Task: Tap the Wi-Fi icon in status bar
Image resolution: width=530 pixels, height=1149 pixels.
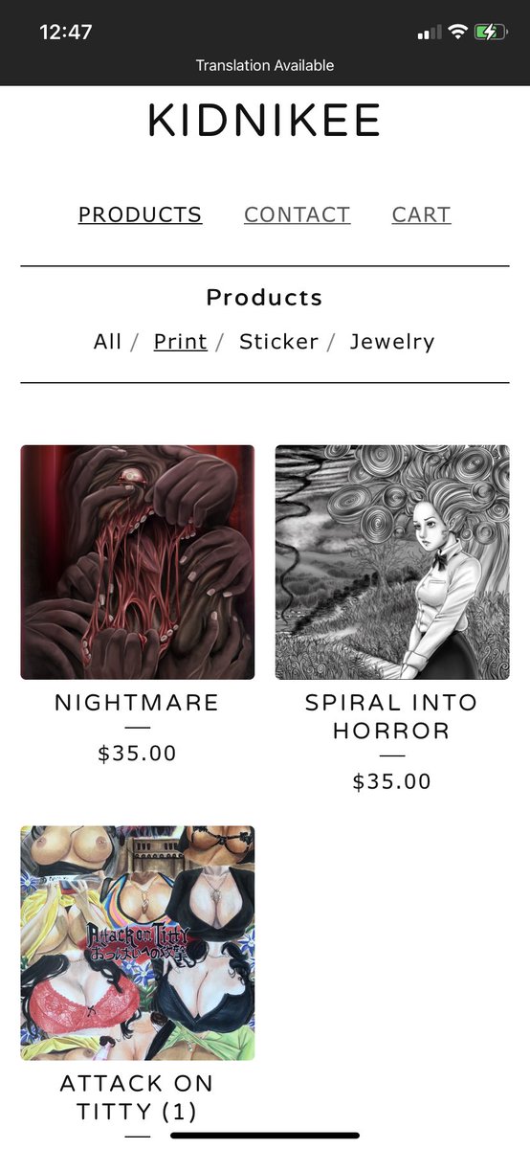Action: (457, 33)
